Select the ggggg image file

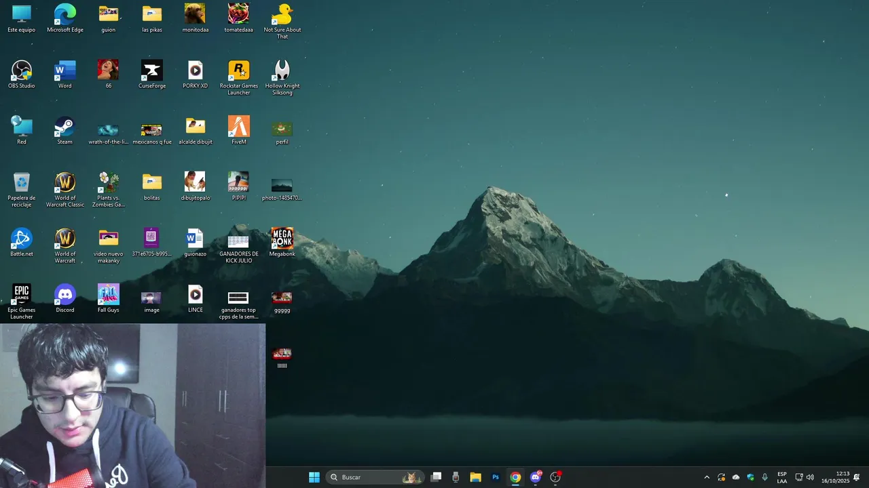tap(282, 302)
